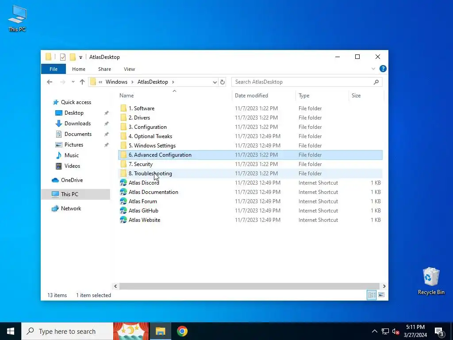The width and height of the screenshot is (453, 340).
Task: Click the New Folder icon in the title bar
Action: point(73,57)
